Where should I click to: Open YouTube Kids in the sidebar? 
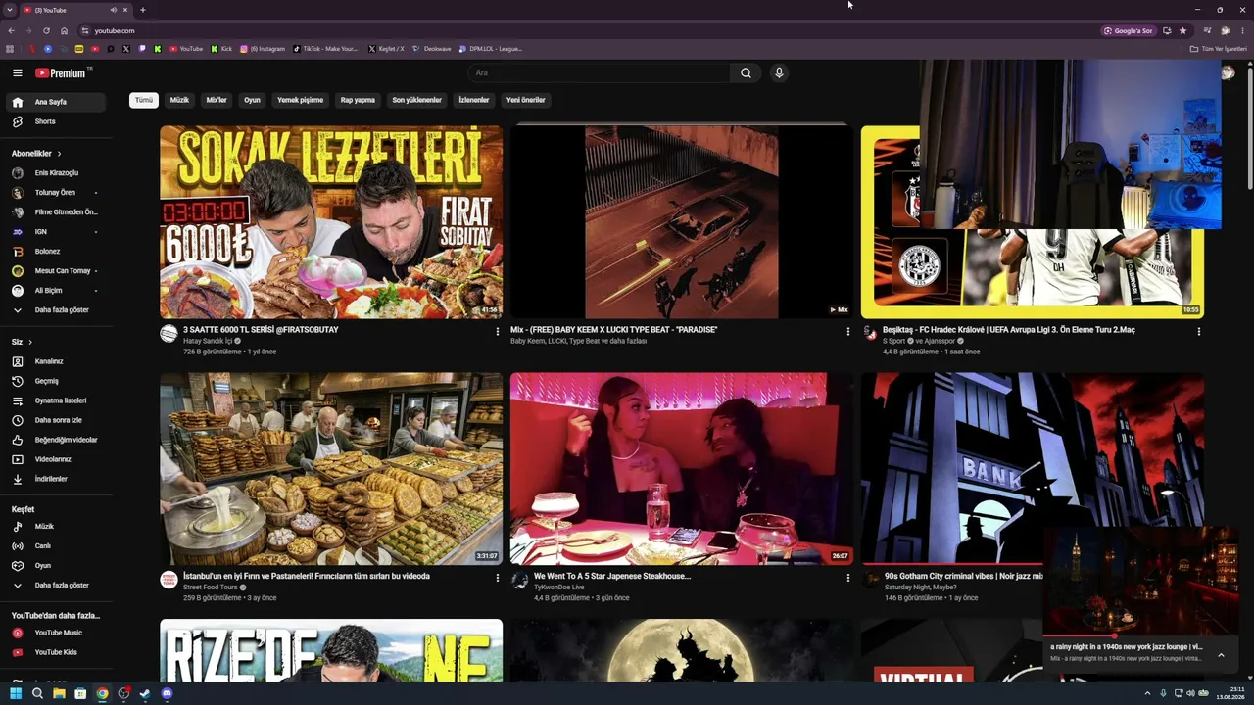tap(55, 652)
